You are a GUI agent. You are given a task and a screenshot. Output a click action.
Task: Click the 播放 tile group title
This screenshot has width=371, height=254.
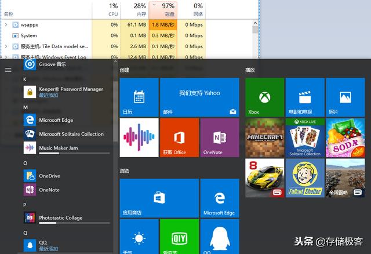(x=250, y=70)
